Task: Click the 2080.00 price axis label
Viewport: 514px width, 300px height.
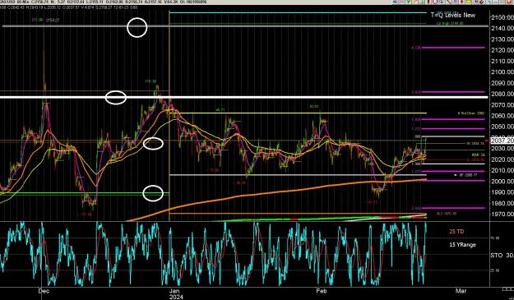Action: tap(502, 94)
